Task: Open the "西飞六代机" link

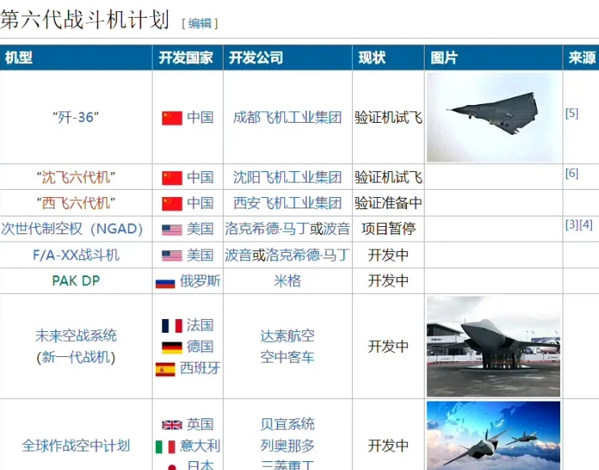Action: point(76,204)
